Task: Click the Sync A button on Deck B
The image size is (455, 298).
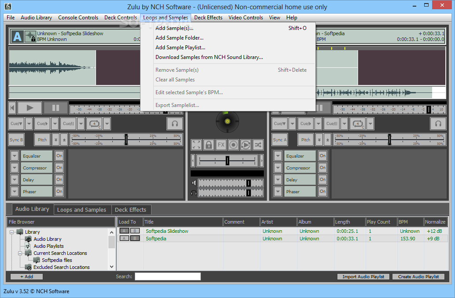Action: 279,140
